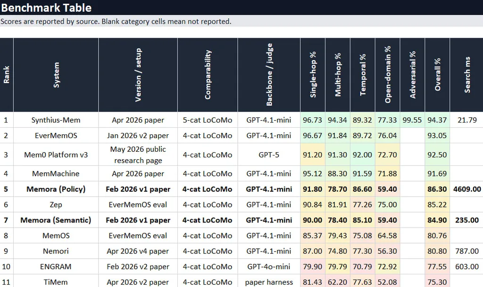Click the Multi-hop % column header
The height and width of the screenshot is (287, 483).
[x=338, y=75]
